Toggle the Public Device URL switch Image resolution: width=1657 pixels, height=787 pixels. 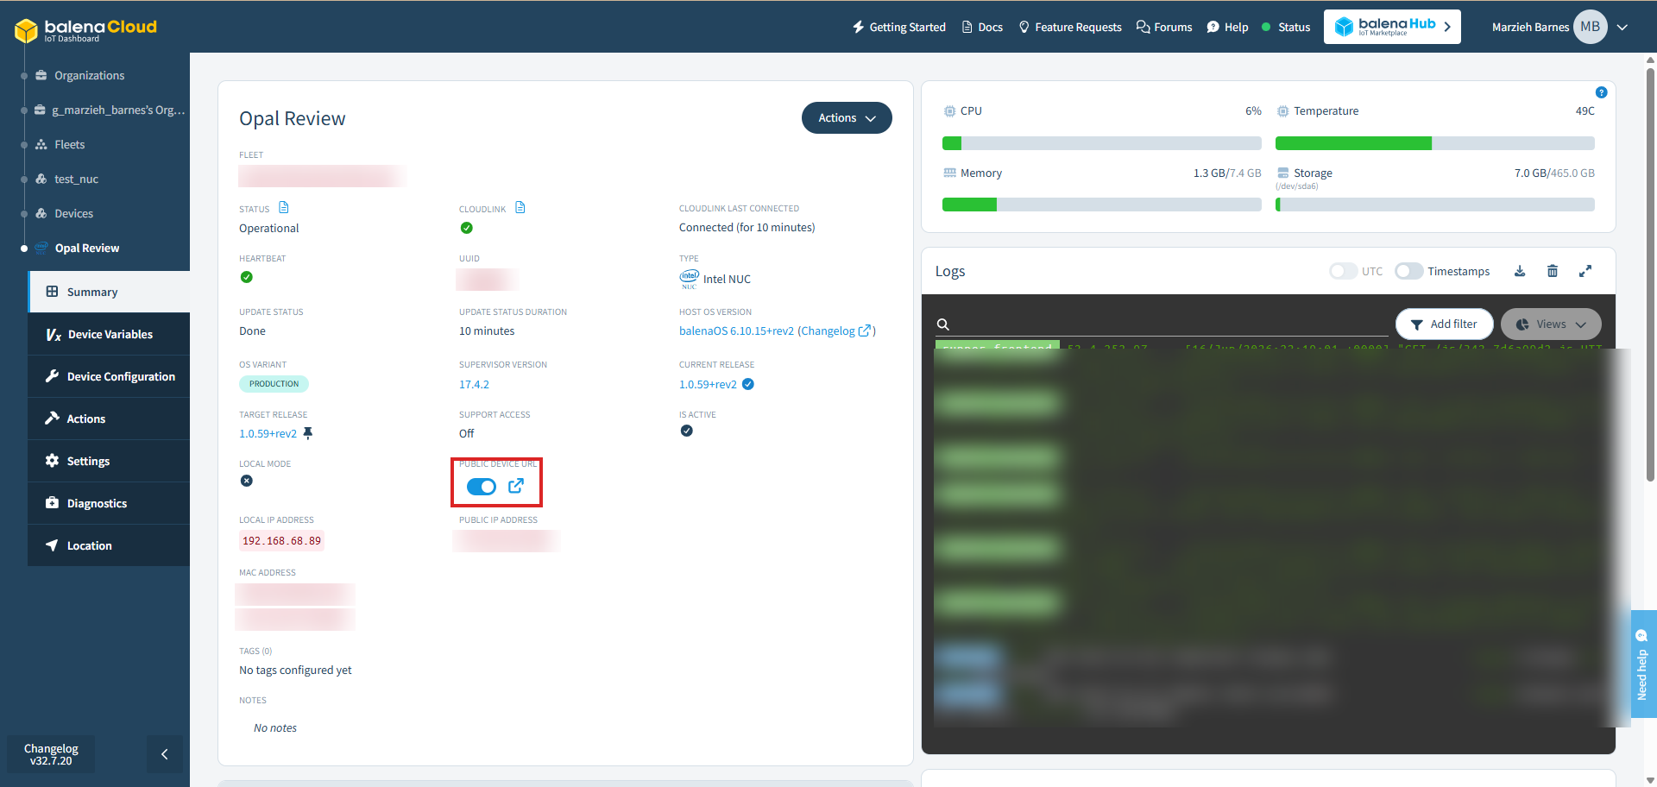tap(482, 487)
